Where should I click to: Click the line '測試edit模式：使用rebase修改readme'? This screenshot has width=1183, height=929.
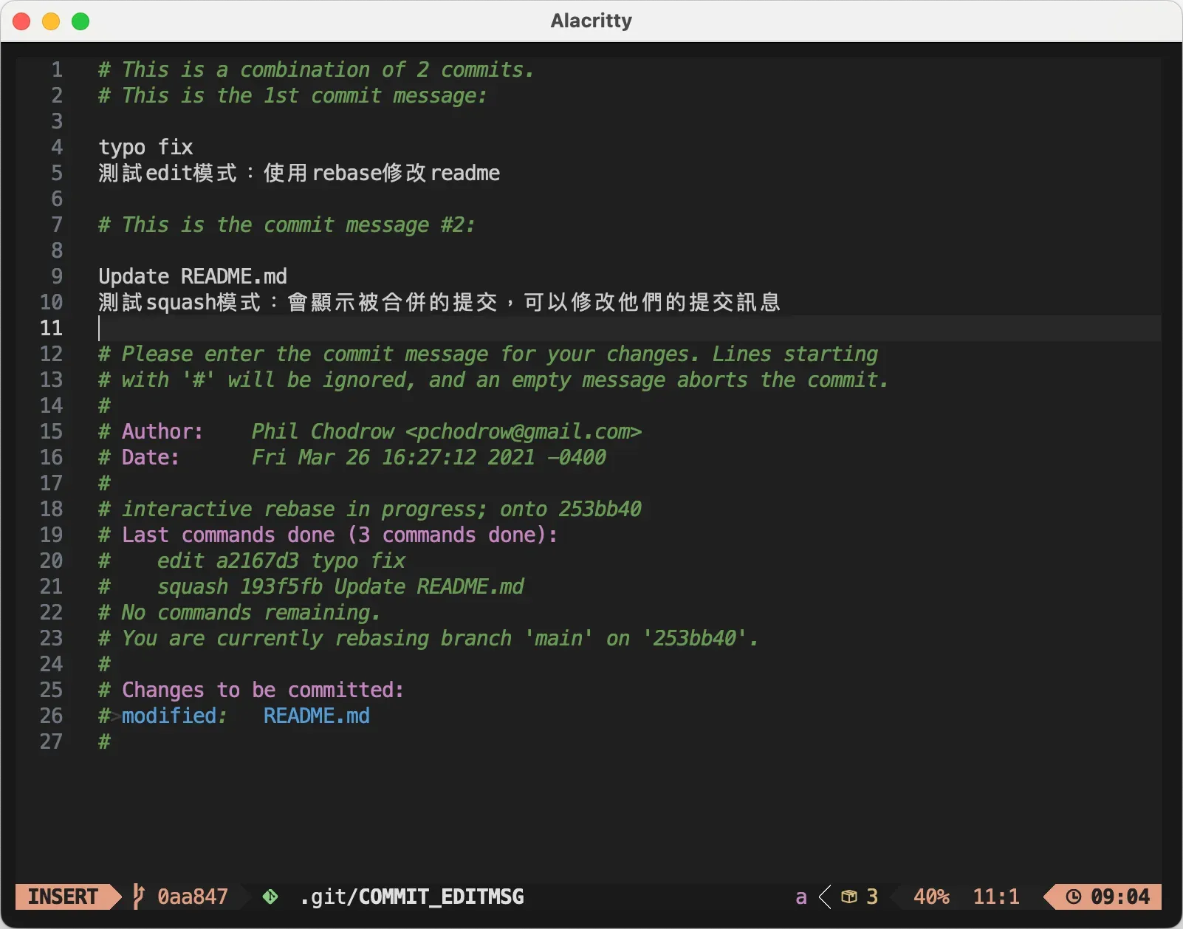(x=299, y=173)
